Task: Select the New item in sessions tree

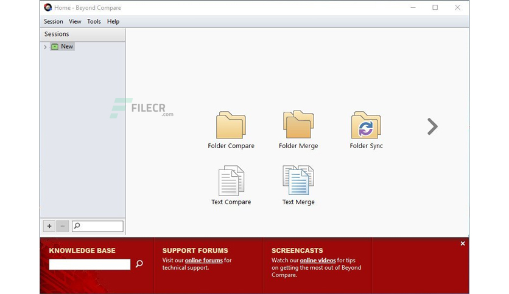Action: [x=62, y=47]
